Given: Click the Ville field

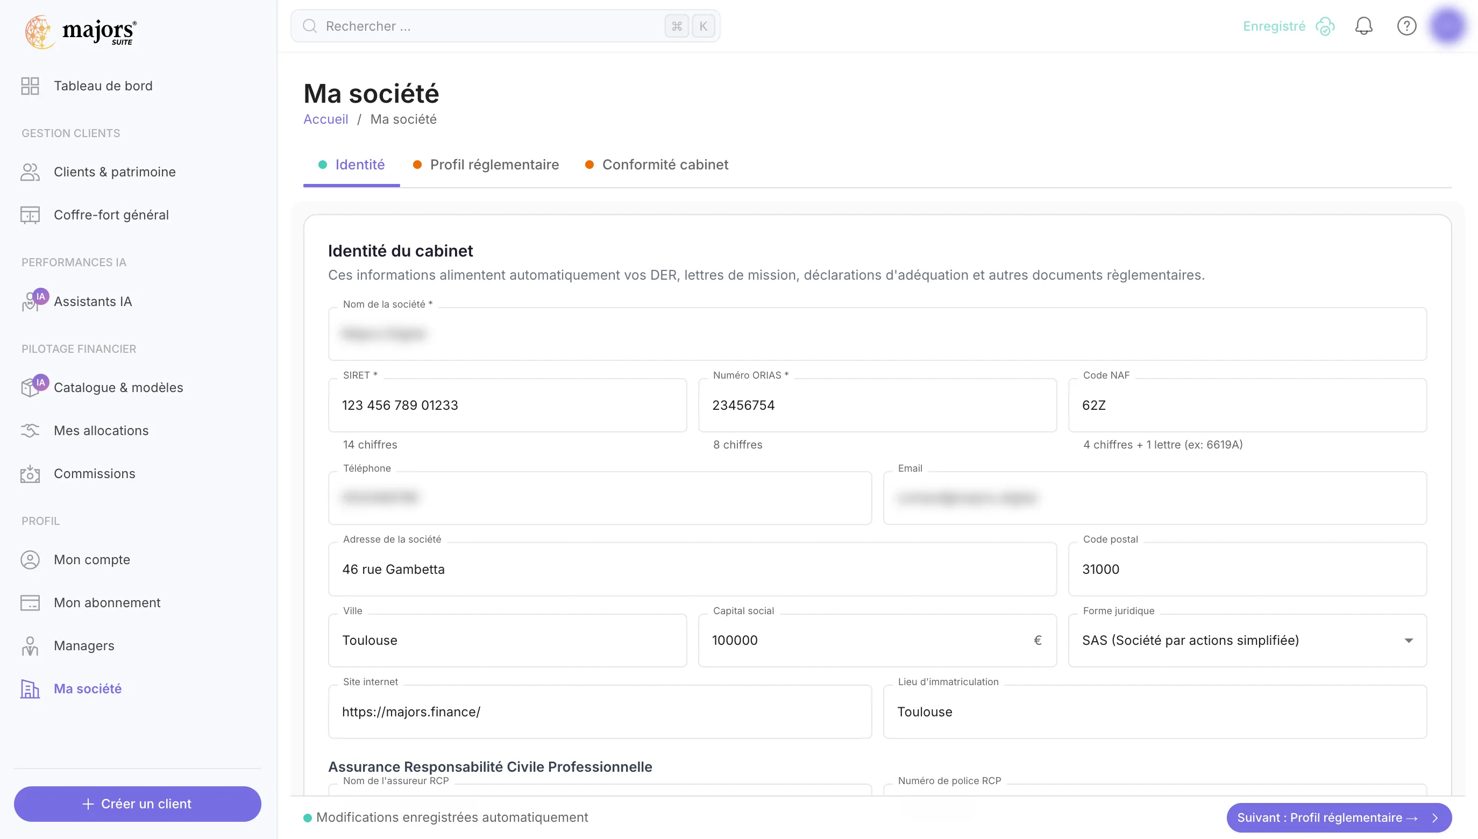Looking at the screenshot, I should tap(507, 640).
